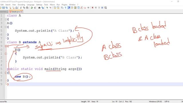Collapse class B fold at line 9
Image resolution: width=183 pixels, height=103 pixels.
tap(6, 46)
